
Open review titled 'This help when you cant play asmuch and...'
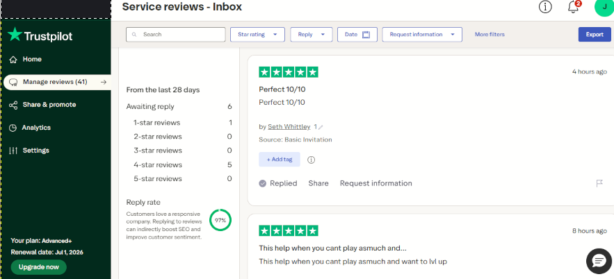[x=333, y=248]
